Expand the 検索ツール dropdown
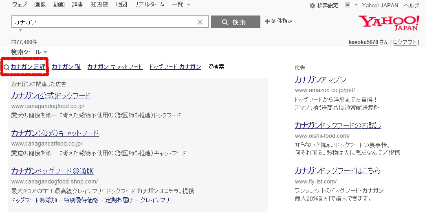425x212 pixels. click(x=29, y=52)
